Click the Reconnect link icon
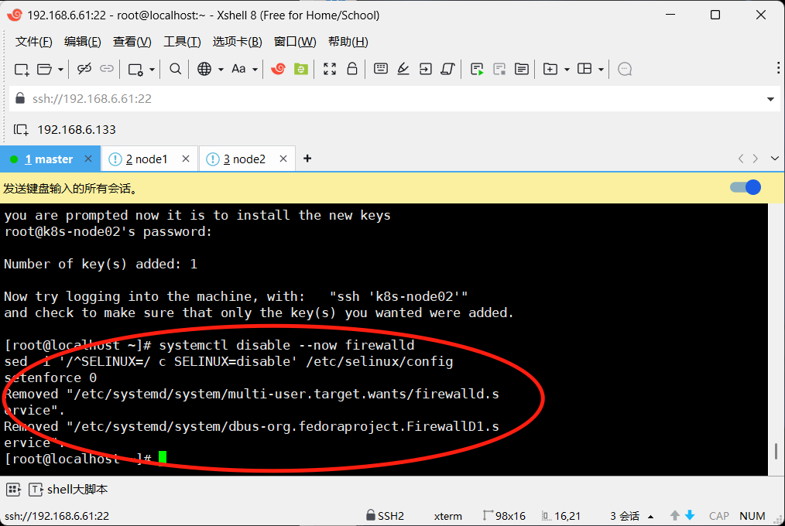 107,69
